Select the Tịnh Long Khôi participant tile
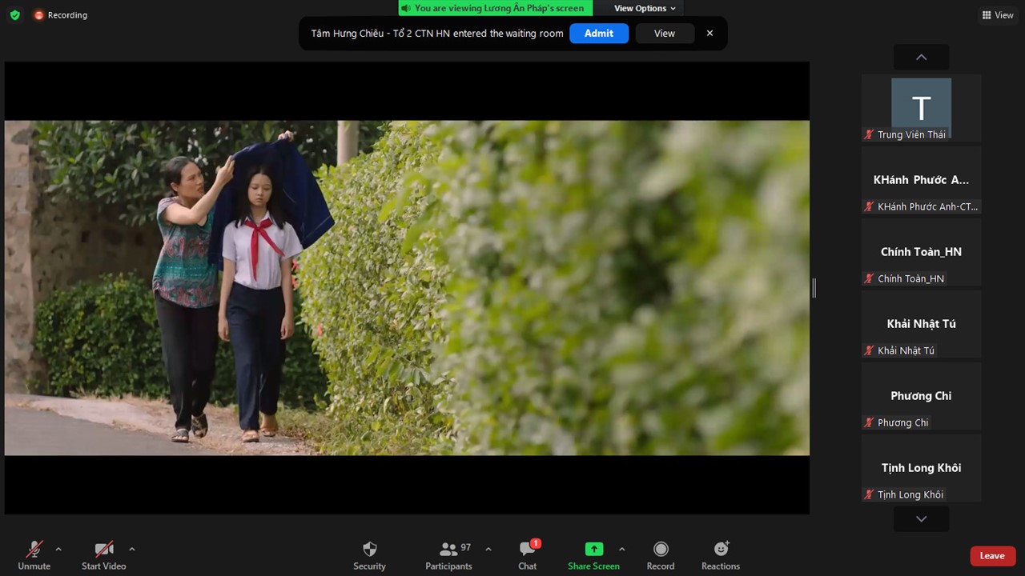The height and width of the screenshot is (576, 1025). [x=921, y=468]
